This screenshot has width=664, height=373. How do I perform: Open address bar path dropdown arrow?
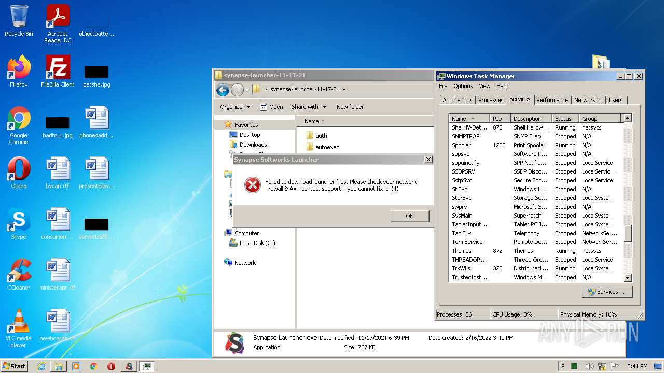tap(344, 89)
